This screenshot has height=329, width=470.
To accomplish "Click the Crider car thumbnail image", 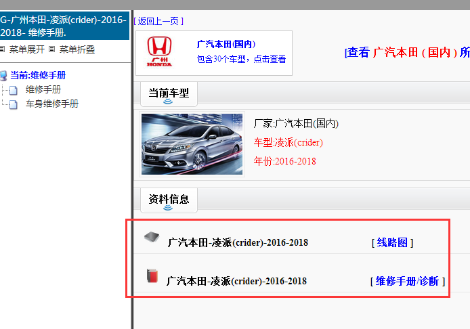I will pyautogui.click(x=192, y=144).
